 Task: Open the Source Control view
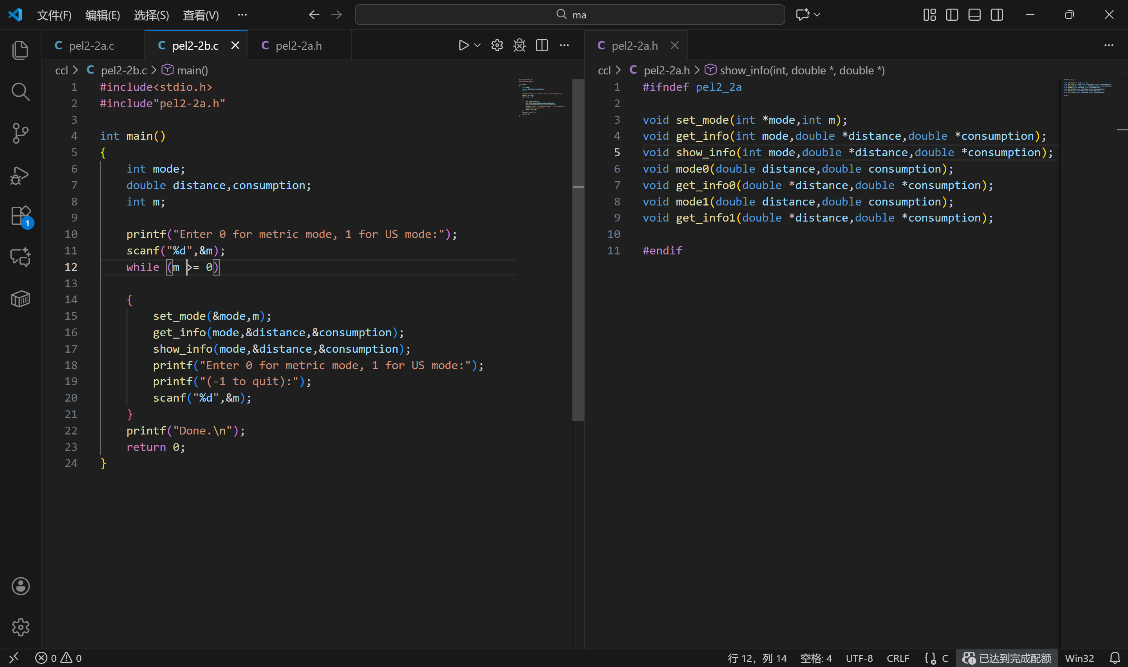[x=20, y=133]
